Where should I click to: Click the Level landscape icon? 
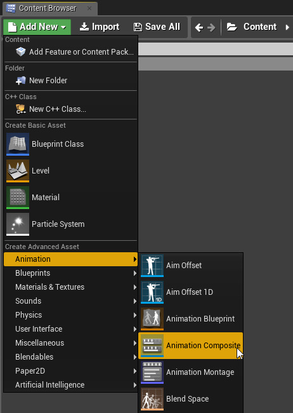click(18, 171)
